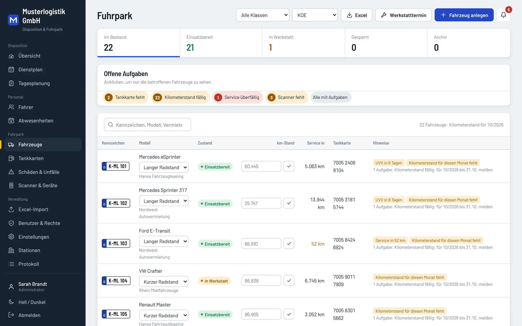
Task: Open the Alle Klassen dropdown
Action: (263, 15)
